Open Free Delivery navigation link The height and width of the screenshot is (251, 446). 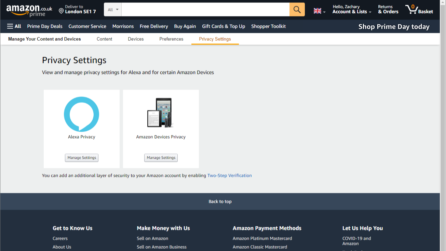154,26
